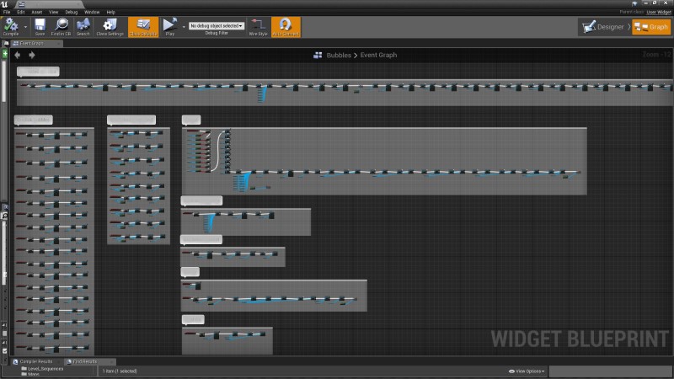Click the Find in CB icon
Image resolution: width=674 pixels, height=379 pixels.
point(62,26)
